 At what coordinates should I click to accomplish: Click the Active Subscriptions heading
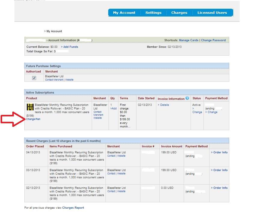click(x=40, y=93)
